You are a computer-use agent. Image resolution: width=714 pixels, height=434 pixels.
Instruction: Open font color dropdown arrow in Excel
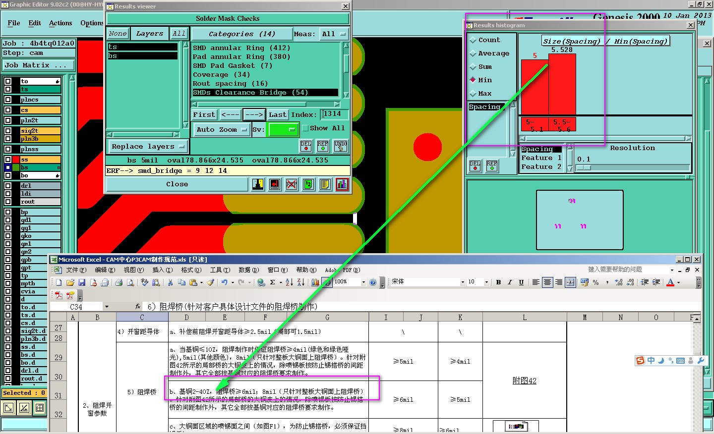(678, 282)
